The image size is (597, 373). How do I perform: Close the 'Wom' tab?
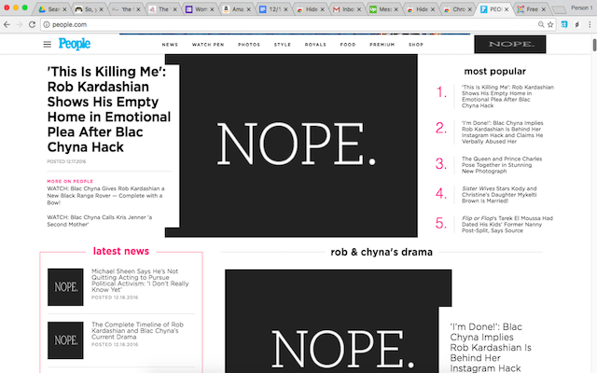pos(212,9)
